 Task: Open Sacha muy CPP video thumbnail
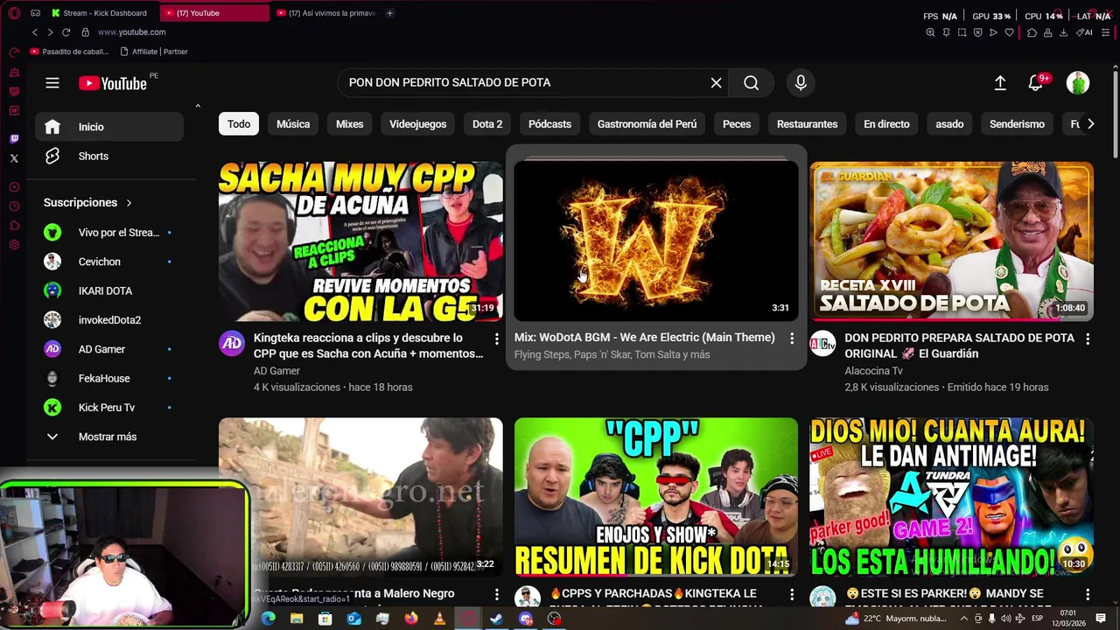pos(360,241)
